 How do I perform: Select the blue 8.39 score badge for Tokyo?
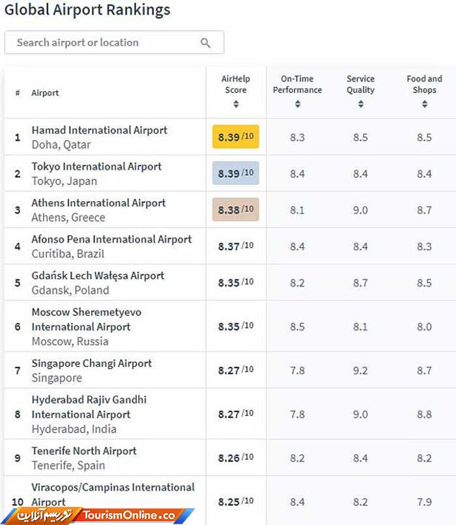pyautogui.click(x=236, y=173)
